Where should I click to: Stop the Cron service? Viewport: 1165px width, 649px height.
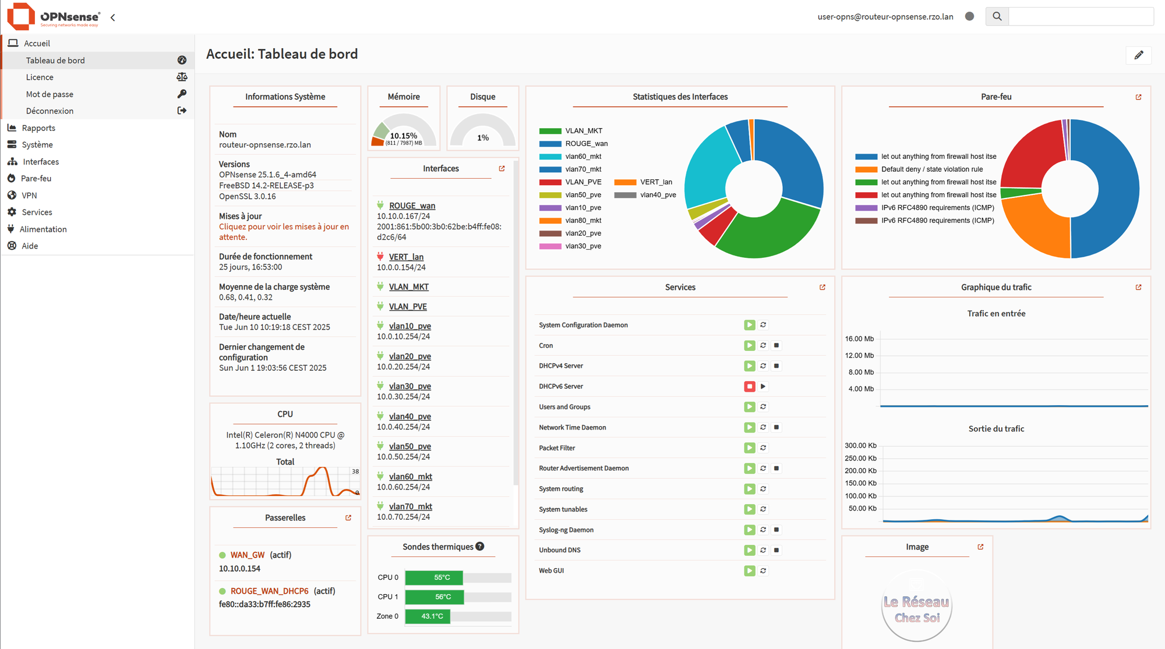coord(776,346)
